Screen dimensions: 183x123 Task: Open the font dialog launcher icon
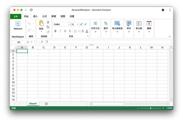[x=88, y=36]
